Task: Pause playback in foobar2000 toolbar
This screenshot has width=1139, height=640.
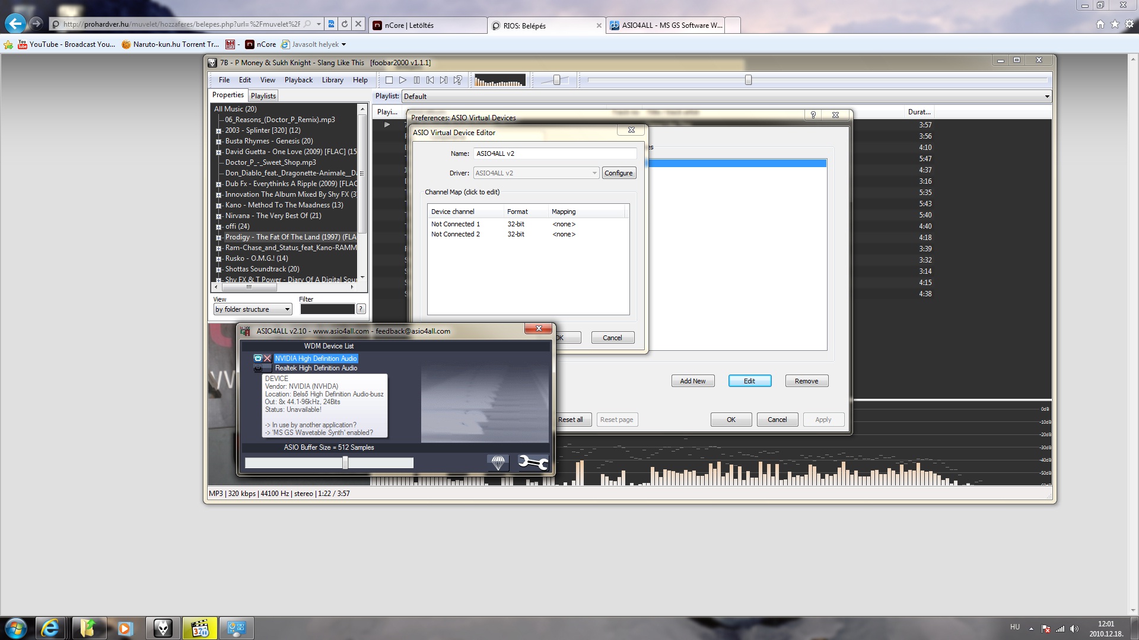Action: click(416, 80)
